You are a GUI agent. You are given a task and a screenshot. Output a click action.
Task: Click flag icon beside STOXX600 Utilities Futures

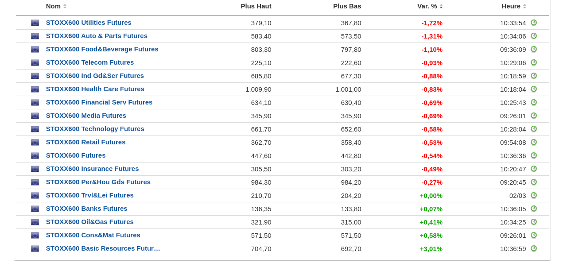[35, 23]
